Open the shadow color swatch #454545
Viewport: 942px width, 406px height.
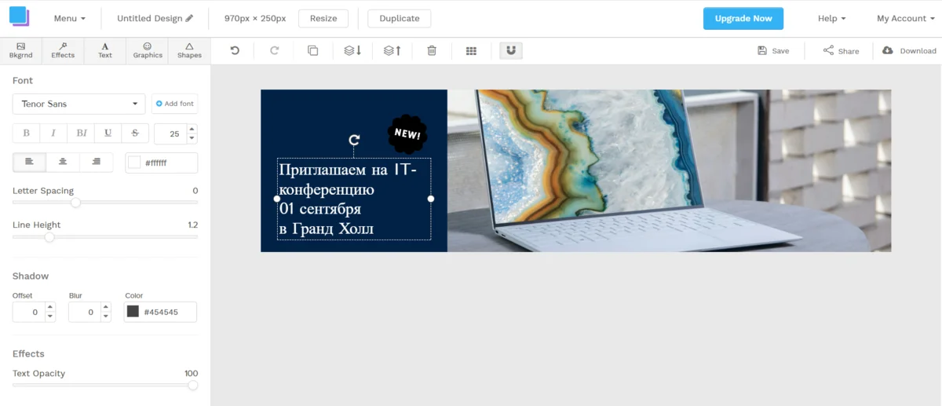point(133,312)
